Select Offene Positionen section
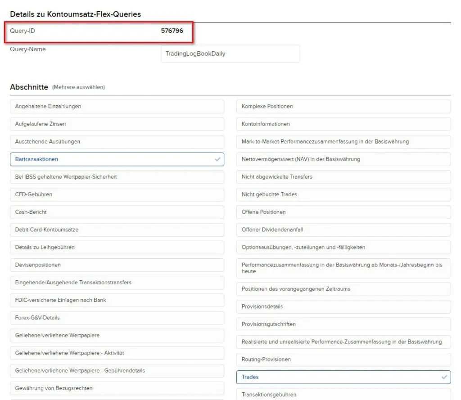 click(x=343, y=212)
